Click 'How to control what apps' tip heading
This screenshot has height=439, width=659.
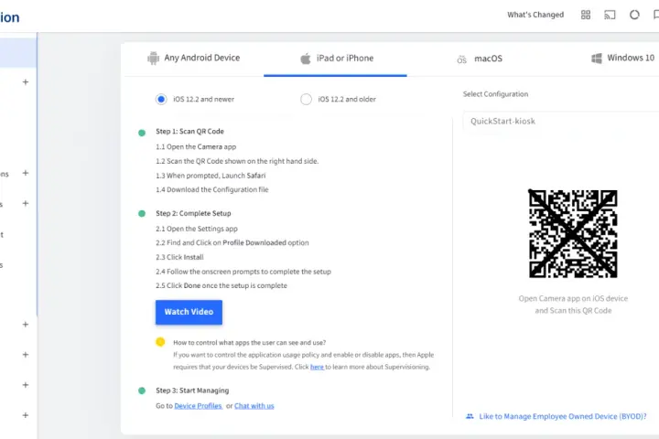[250, 343]
